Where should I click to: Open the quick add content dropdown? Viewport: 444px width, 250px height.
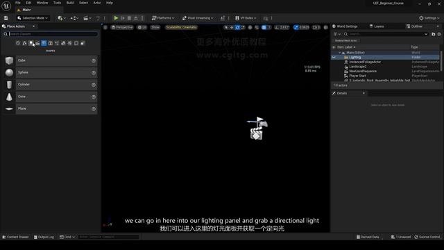(62, 18)
